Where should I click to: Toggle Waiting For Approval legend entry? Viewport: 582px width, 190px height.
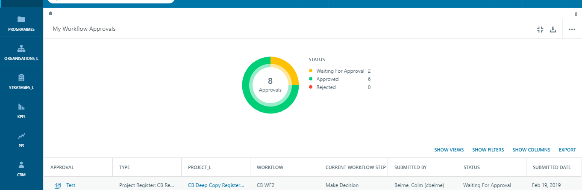(340, 71)
